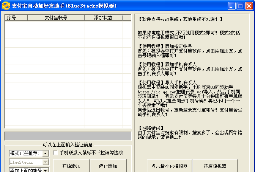Check 手机联系人鼠标不下拉请勾选哦 checkbox

click(55, 153)
